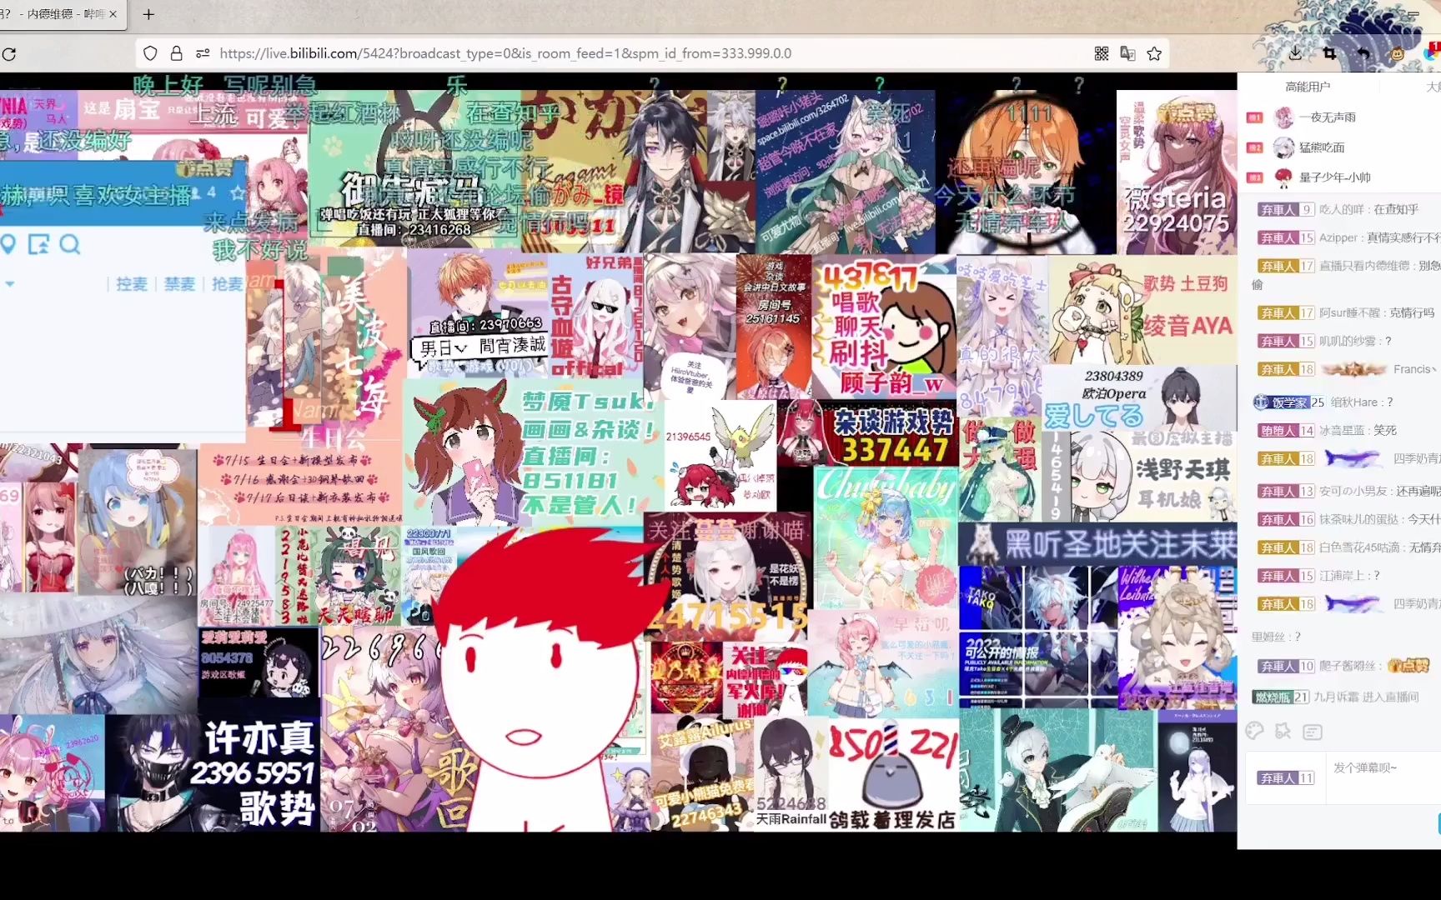
Task: Switch to the 高能用户 tab
Action: coord(1308,87)
